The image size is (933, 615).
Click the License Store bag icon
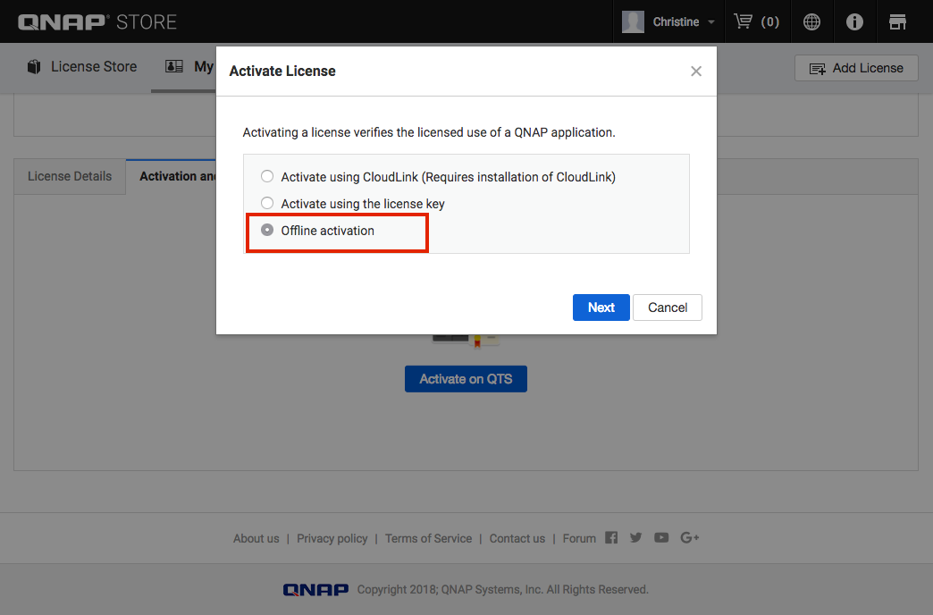pyautogui.click(x=34, y=67)
